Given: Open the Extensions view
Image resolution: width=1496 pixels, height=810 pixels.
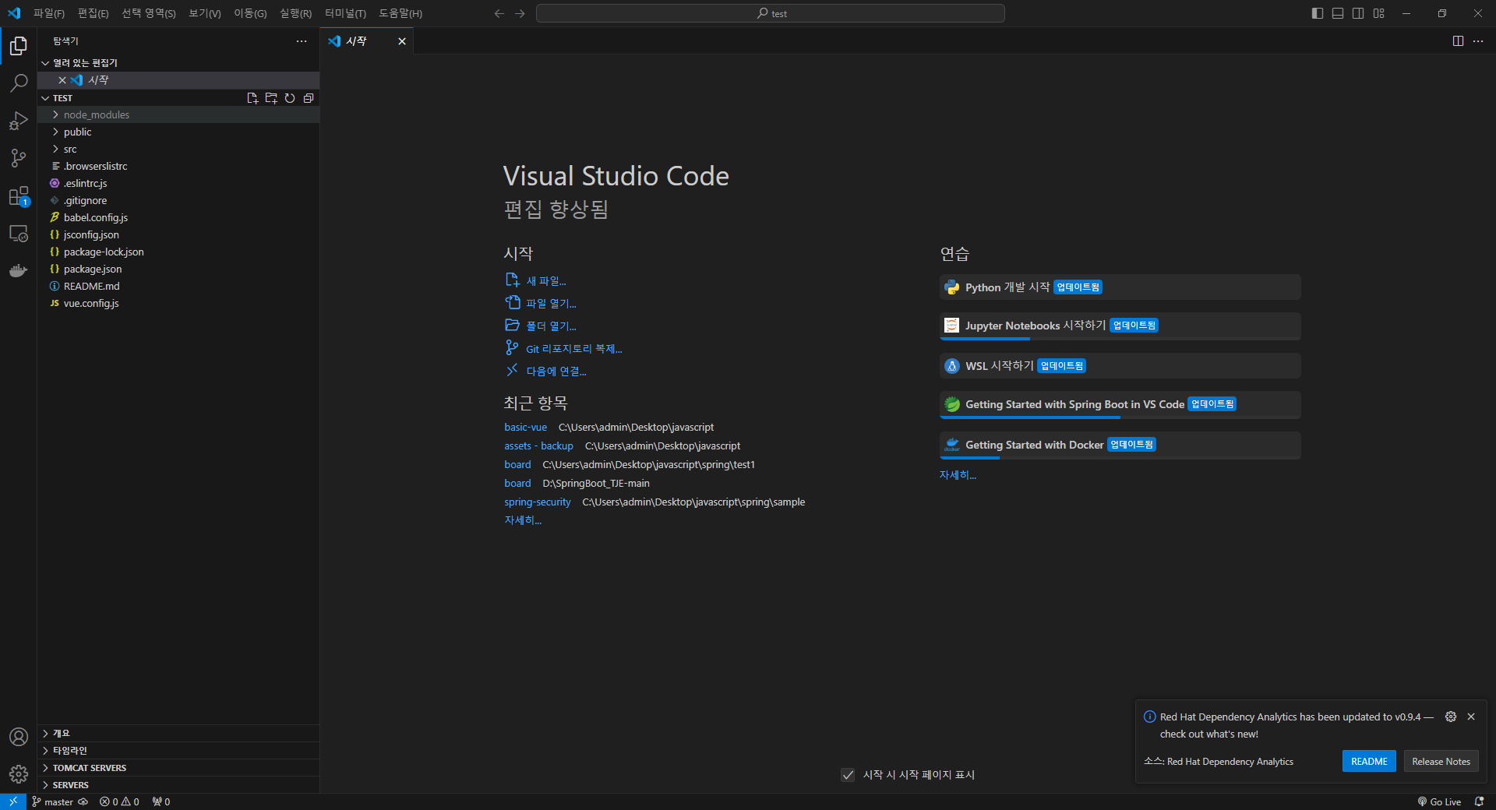Looking at the screenshot, I should click(19, 195).
